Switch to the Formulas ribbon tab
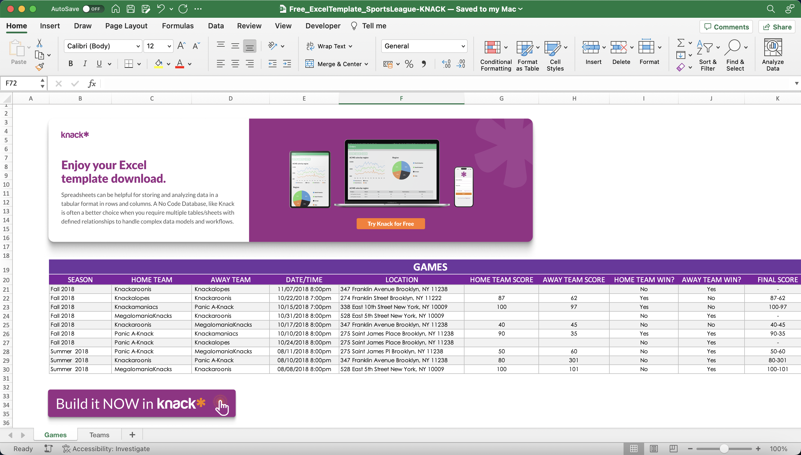 coord(177,26)
